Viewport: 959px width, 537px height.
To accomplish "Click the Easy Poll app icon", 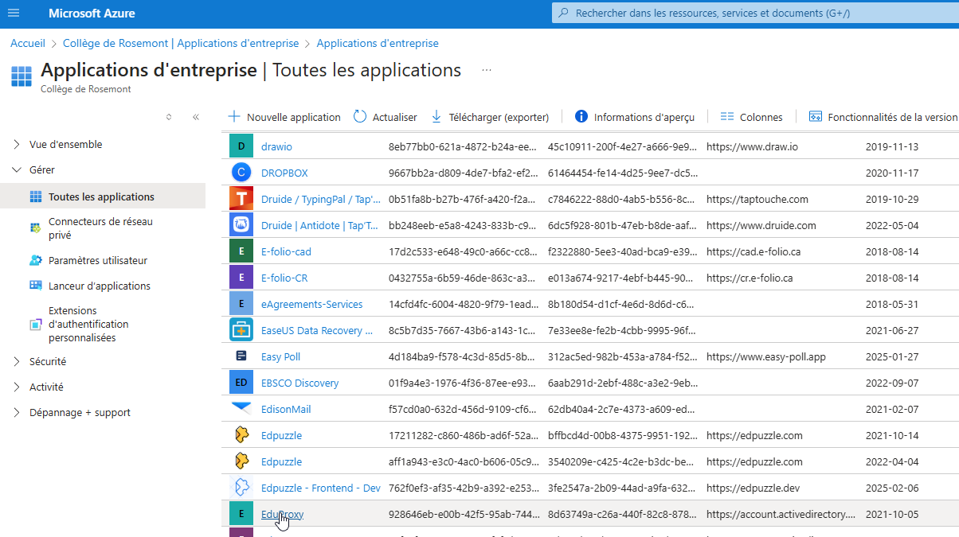I will point(241,356).
